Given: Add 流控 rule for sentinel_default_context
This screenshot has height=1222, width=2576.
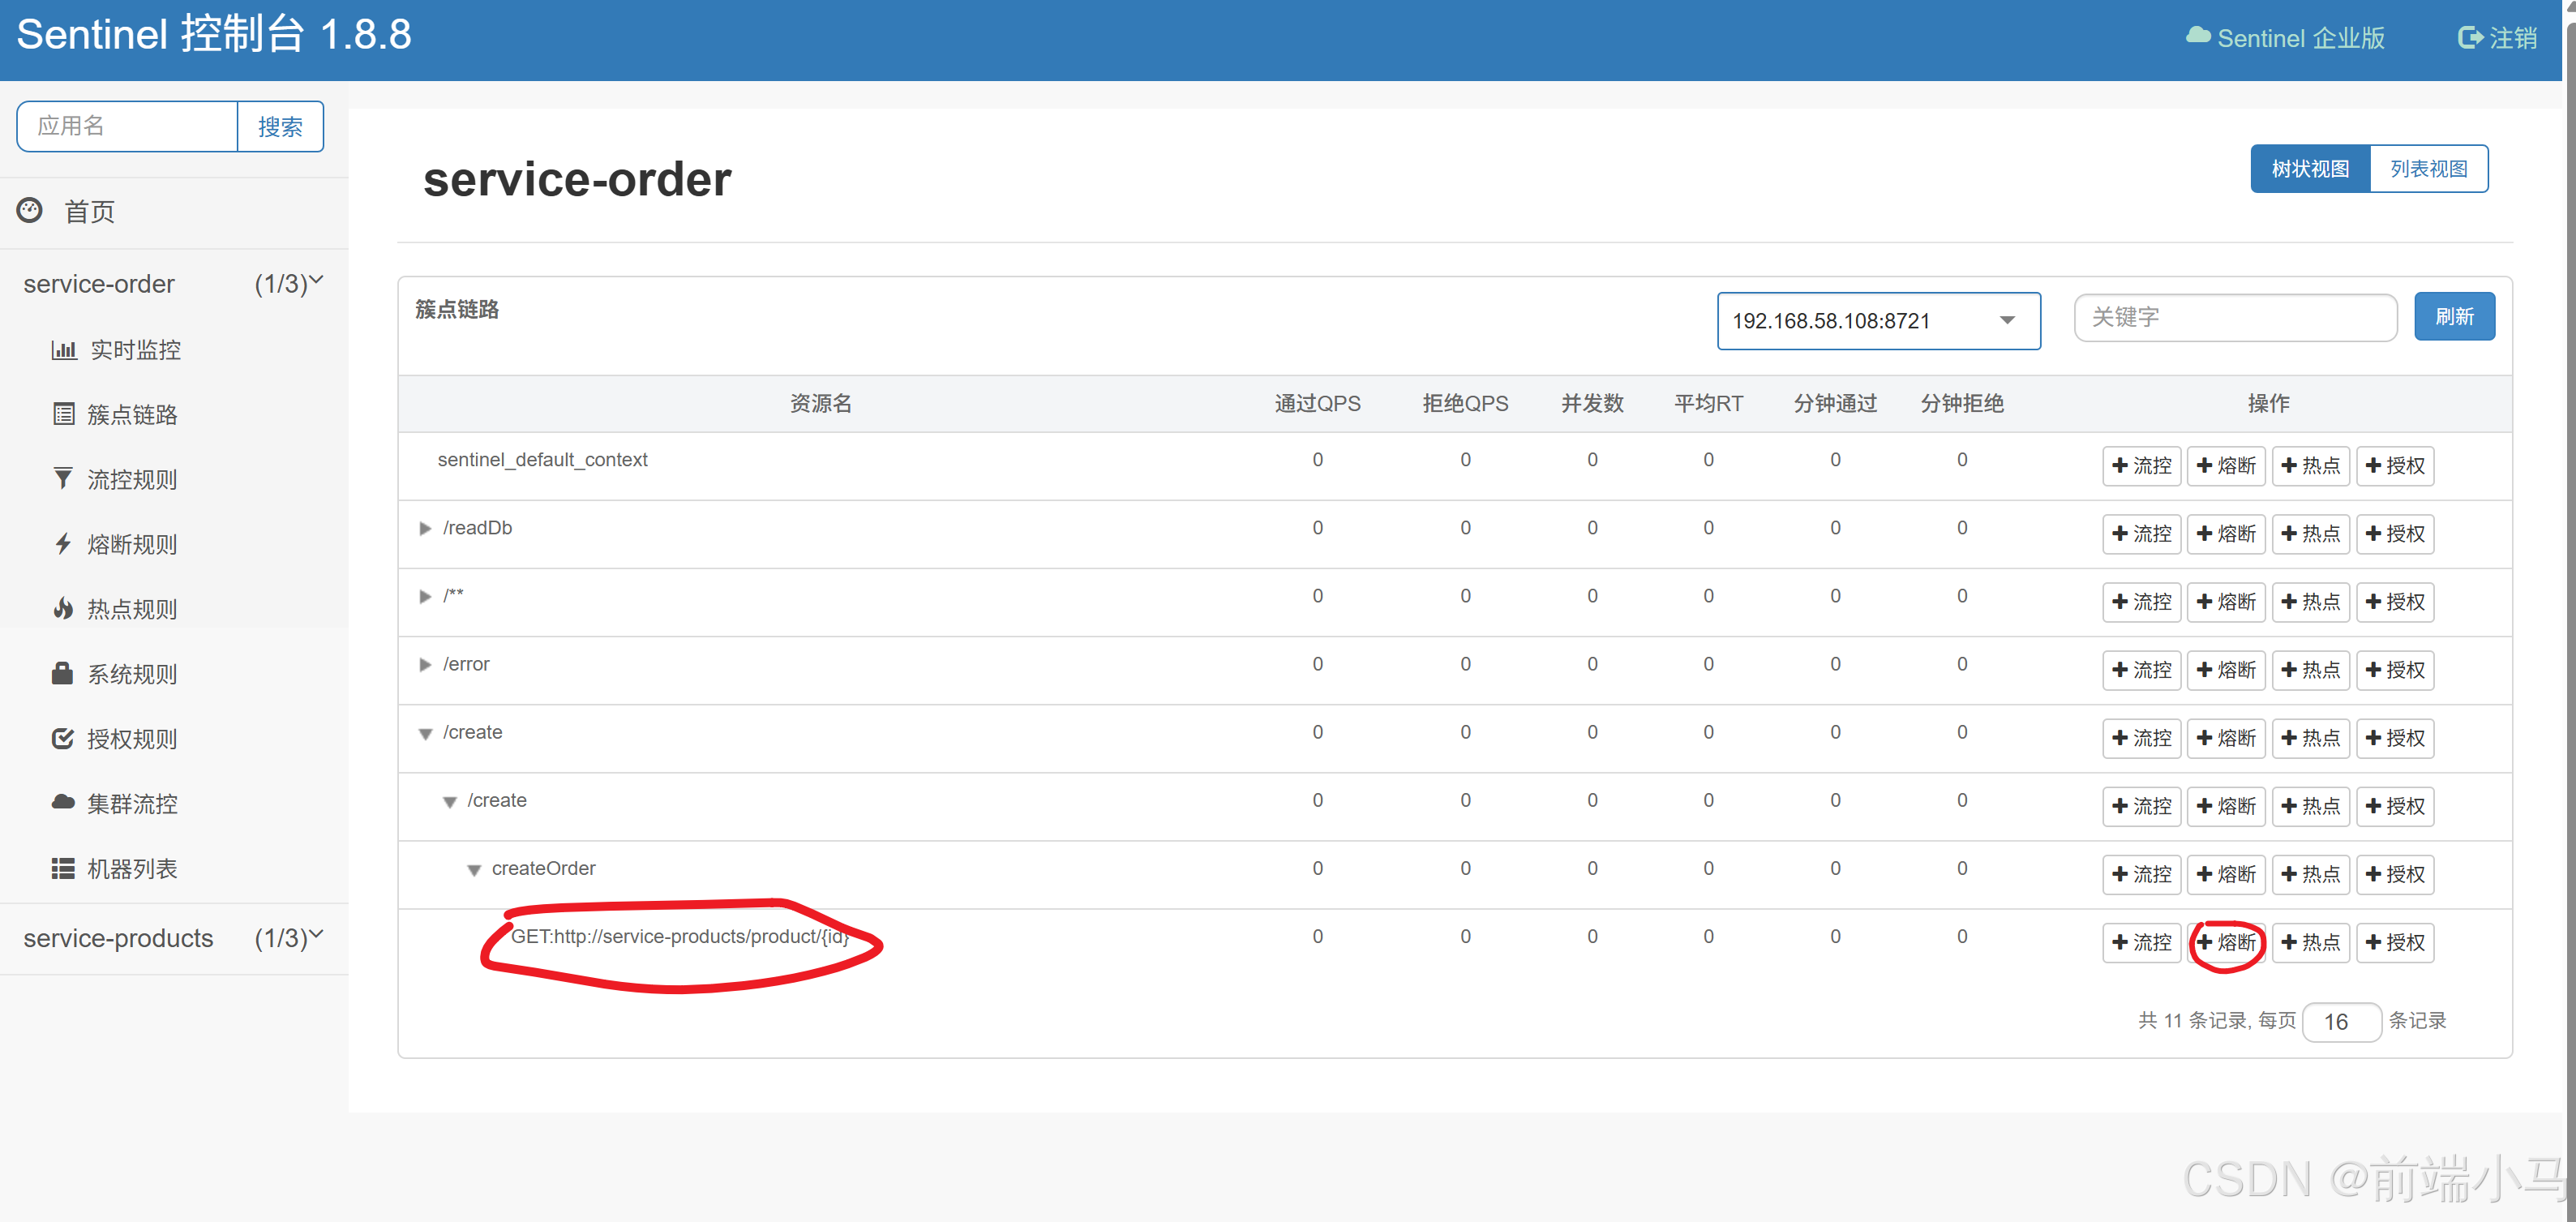Looking at the screenshot, I should tap(2141, 466).
